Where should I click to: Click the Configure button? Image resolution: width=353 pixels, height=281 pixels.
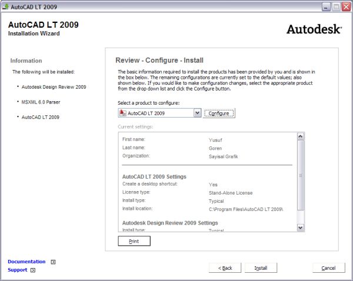219,113
